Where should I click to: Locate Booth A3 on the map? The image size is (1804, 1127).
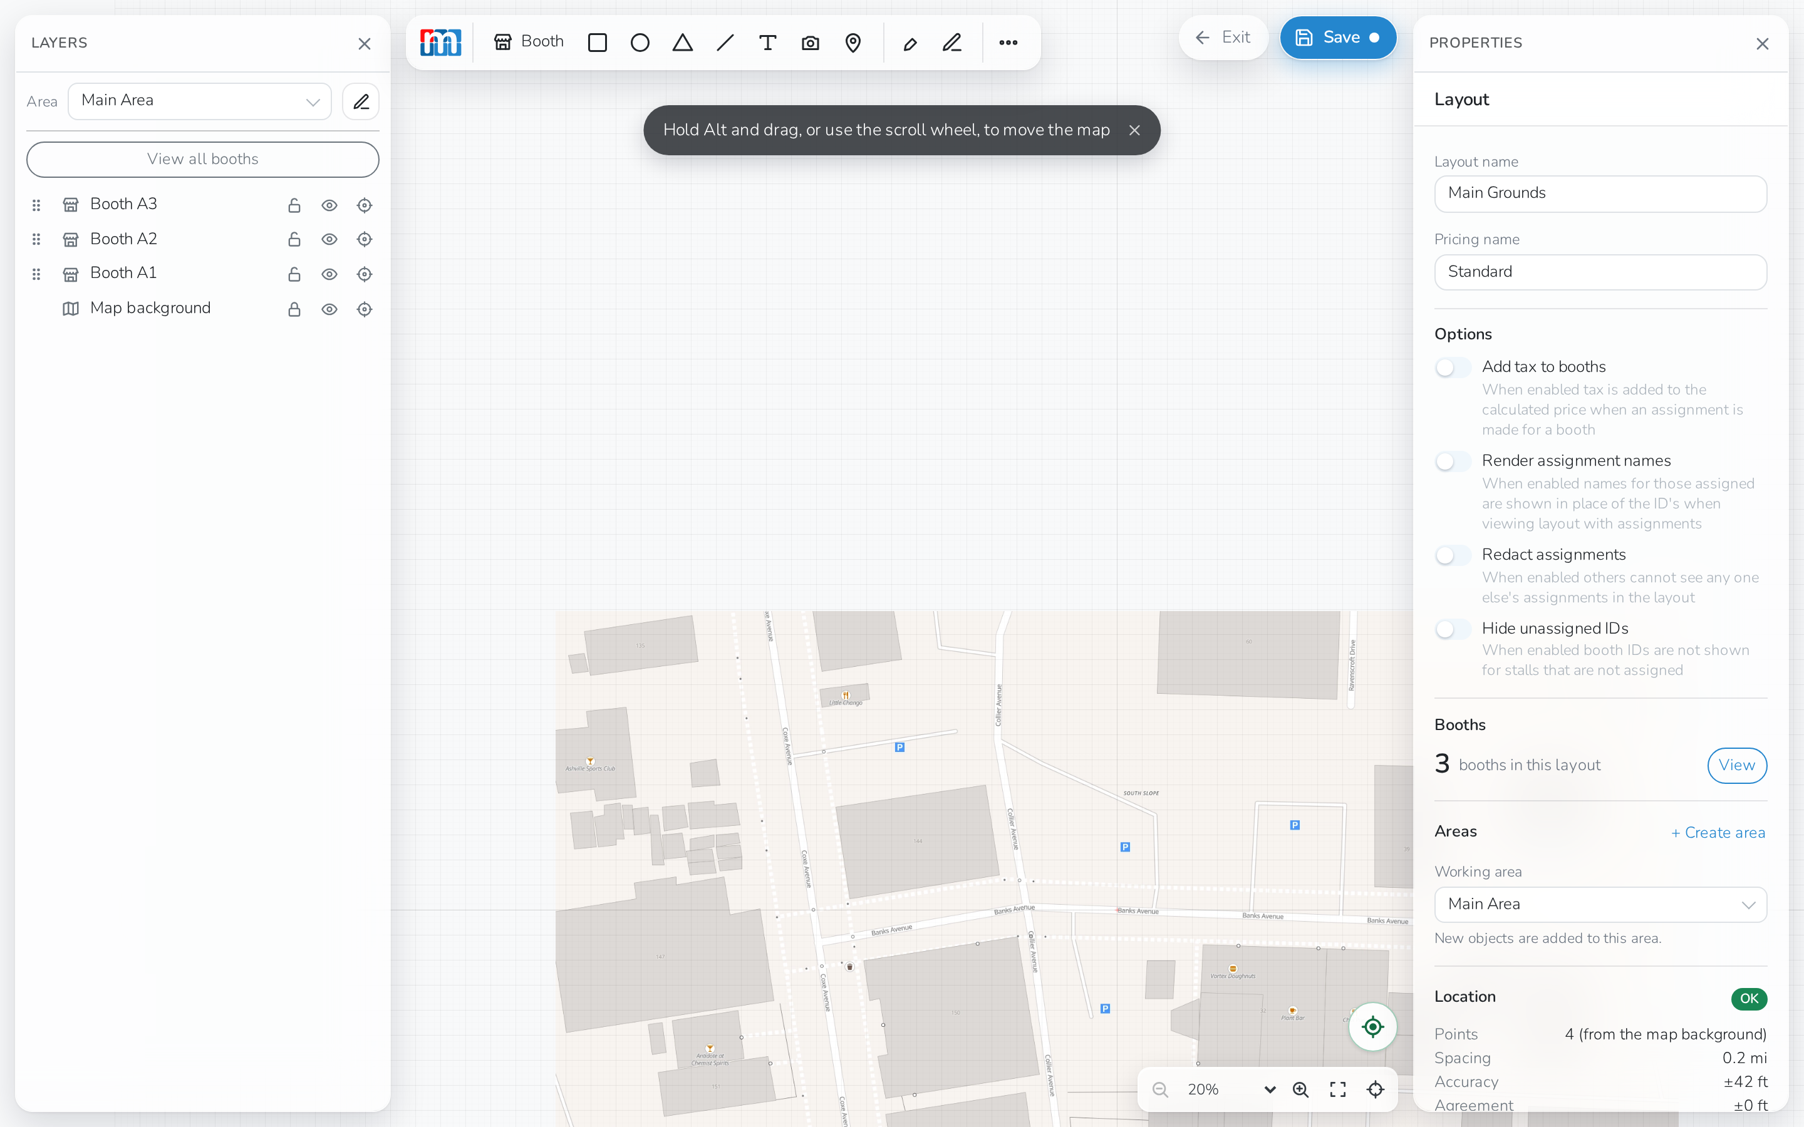[364, 205]
